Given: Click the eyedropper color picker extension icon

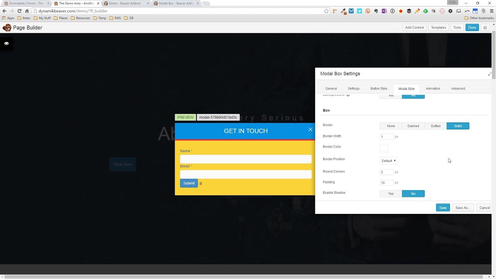Looking at the screenshot, I should click(x=343, y=11).
